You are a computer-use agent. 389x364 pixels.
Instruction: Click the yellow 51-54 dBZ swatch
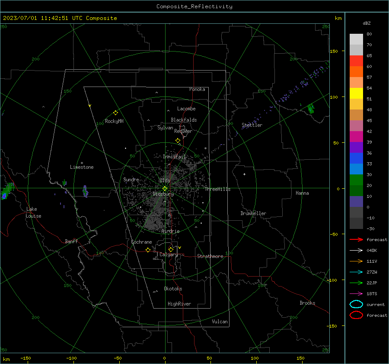(356, 93)
